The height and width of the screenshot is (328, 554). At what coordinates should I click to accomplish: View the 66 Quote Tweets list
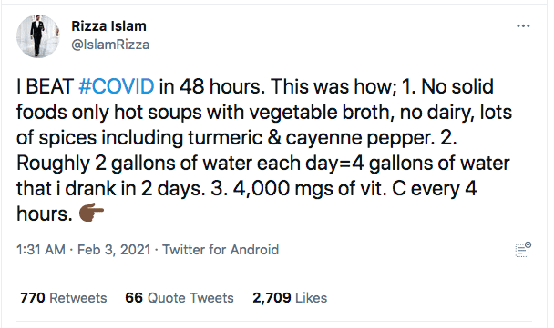(x=180, y=298)
